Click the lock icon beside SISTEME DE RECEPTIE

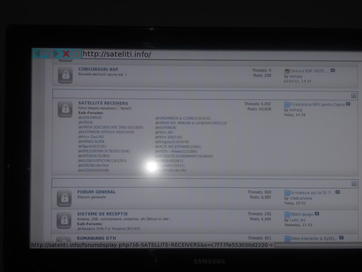point(64,220)
